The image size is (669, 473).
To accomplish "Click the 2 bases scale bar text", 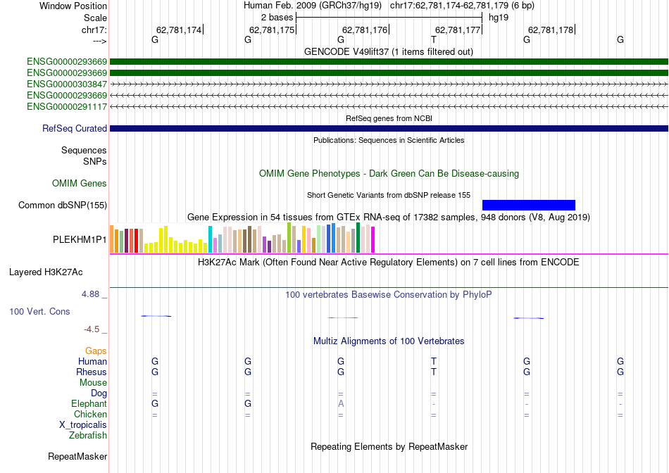I will coord(277,18).
